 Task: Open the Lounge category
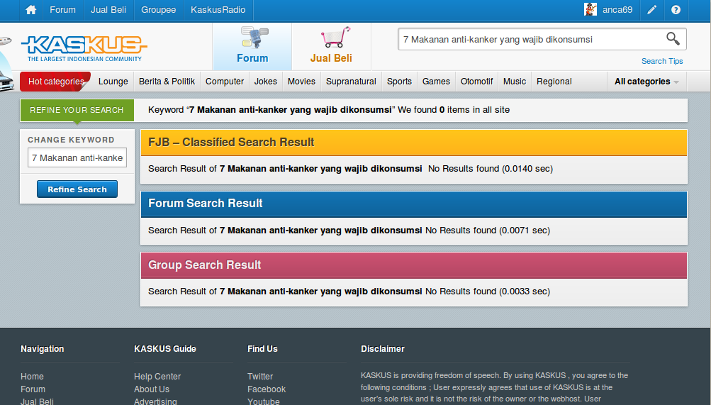pyautogui.click(x=113, y=82)
